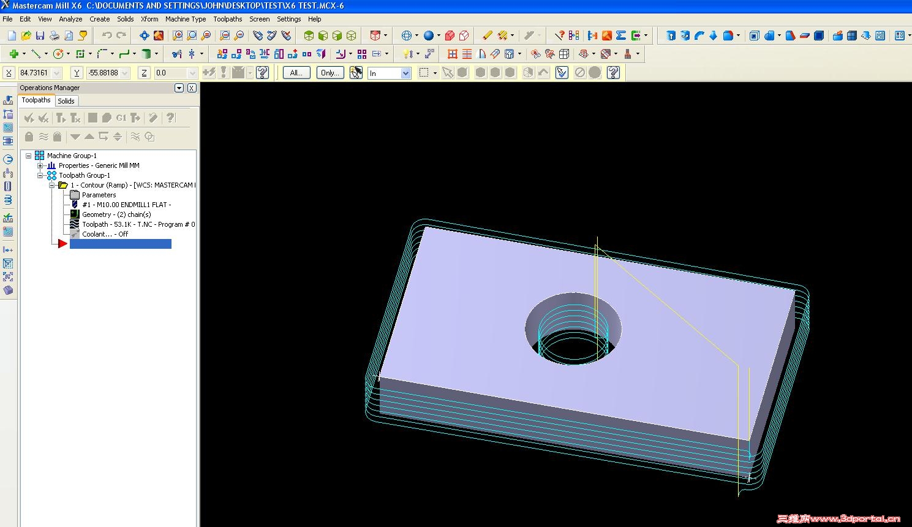Open the 'In' selection mode dropdown
912x527 pixels.
pyautogui.click(x=405, y=74)
